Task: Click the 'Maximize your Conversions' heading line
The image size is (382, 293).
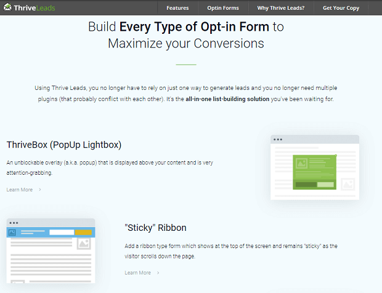Action: click(186, 44)
